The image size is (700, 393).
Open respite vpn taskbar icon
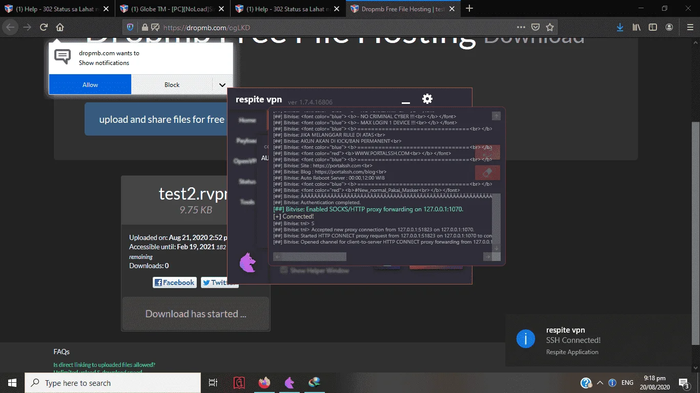[x=290, y=383]
